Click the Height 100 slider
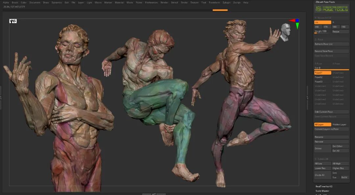The image size is (355, 195). 323,31
